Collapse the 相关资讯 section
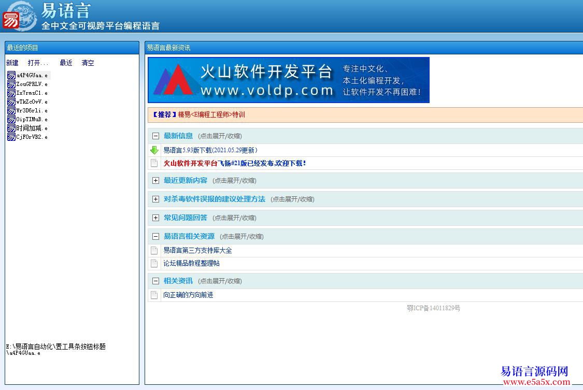The height and width of the screenshot is (390, 583). pos(155,281)
